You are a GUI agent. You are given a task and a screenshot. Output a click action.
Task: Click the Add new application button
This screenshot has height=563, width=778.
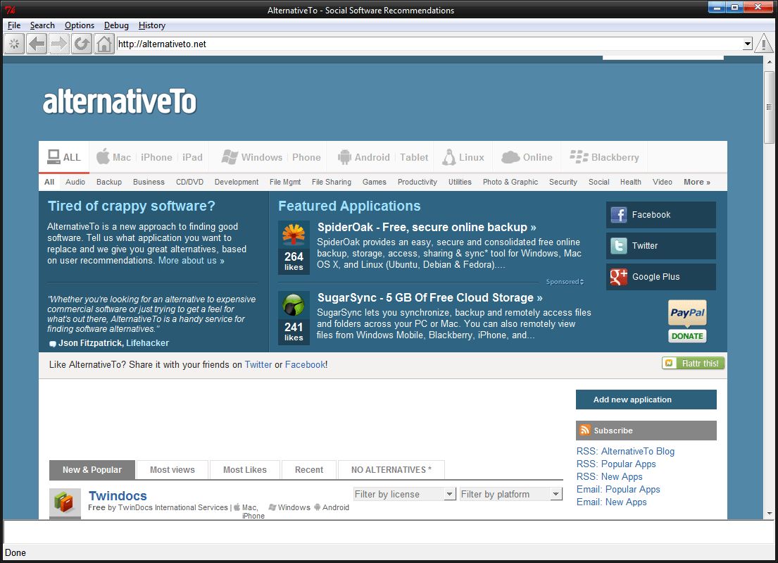click(645, 400)
